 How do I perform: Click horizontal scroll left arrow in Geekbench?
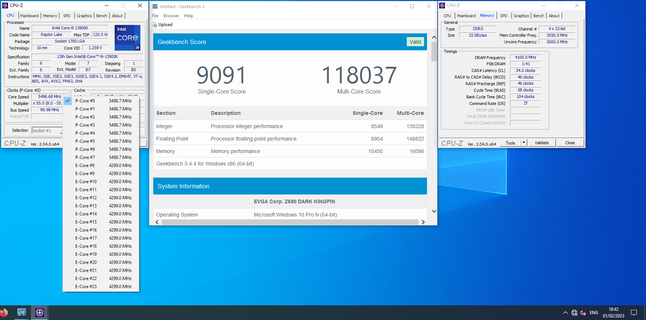tap(157, 222)
